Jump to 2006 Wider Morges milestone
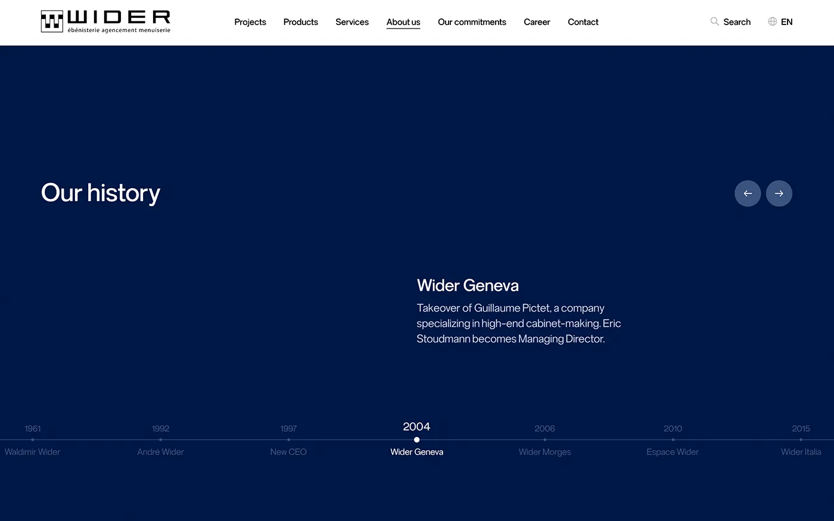The width and height of the screenshot is (834, 521). (544, 440)
